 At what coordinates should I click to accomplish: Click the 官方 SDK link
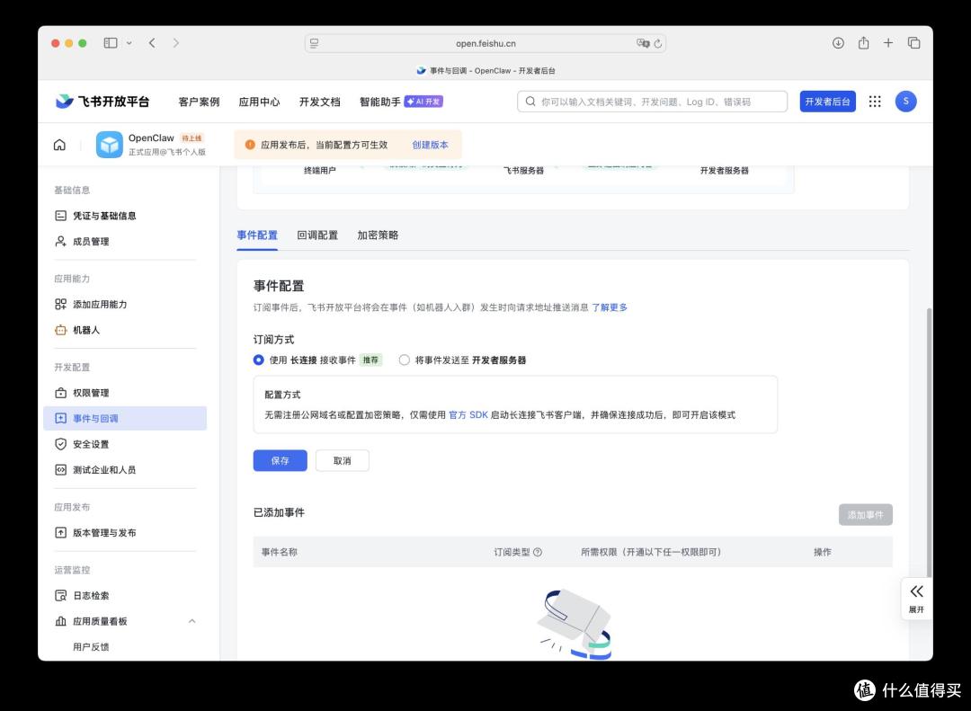(x=468, y=415)
